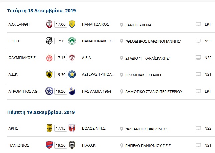Select the ΟΛΥΜΠΙΑΚΟ ΣΤΑΔΙΟ venue
215x153 pixels.
[143, 75]
